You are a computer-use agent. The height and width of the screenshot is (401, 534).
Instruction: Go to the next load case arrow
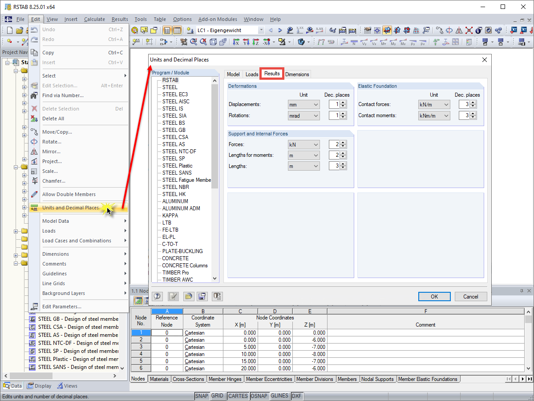click(280, 30)
